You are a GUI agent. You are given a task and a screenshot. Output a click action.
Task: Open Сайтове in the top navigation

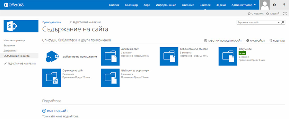coord(205,5)
